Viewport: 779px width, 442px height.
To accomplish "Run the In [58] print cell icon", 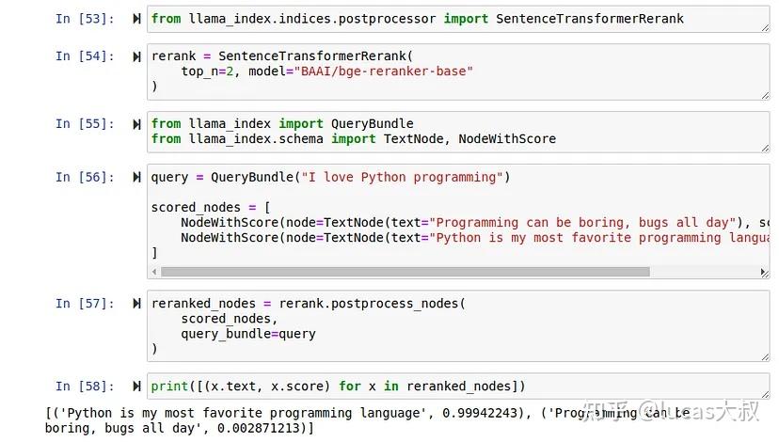I will pos(137,387).
